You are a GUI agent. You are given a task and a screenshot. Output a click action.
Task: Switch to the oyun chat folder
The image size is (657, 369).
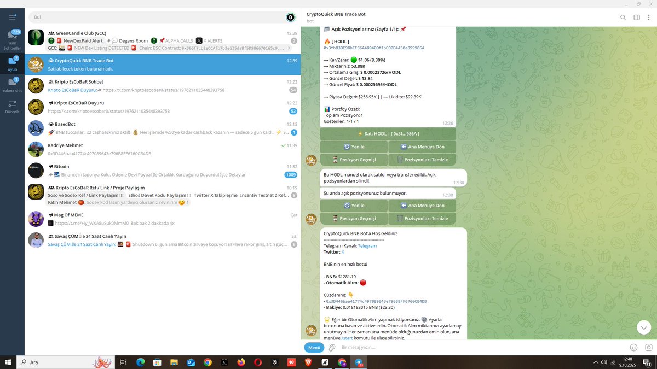click(x=12, y=64)
